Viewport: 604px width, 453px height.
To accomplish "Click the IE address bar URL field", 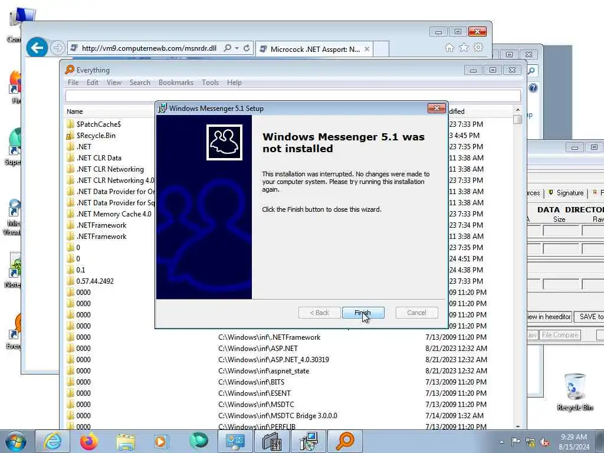I will pos(149,48).
